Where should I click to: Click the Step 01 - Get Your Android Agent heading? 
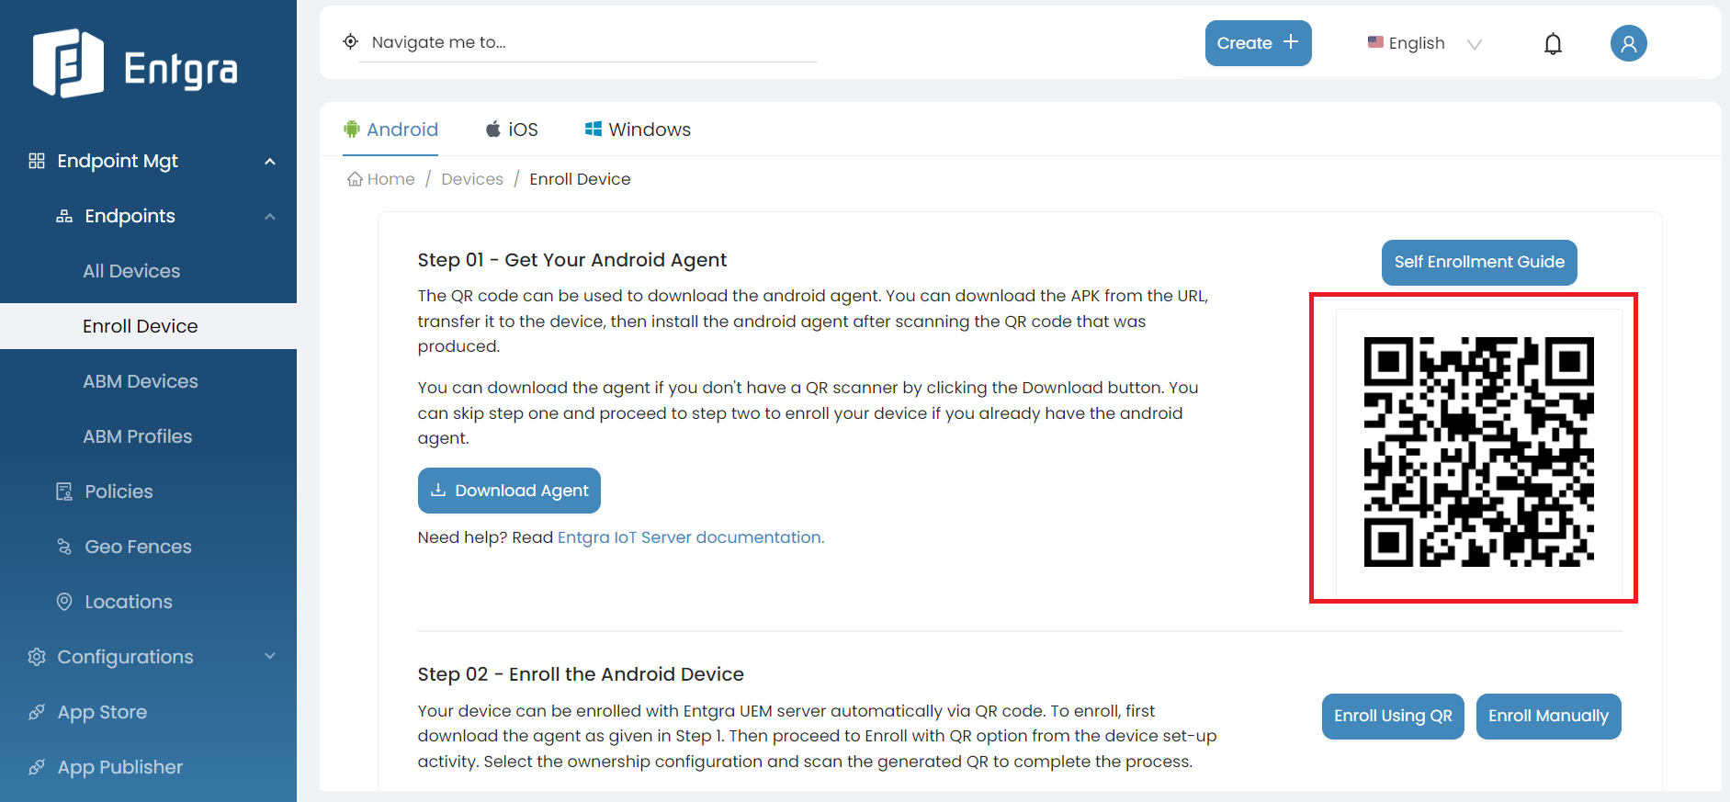coord(571,260)
